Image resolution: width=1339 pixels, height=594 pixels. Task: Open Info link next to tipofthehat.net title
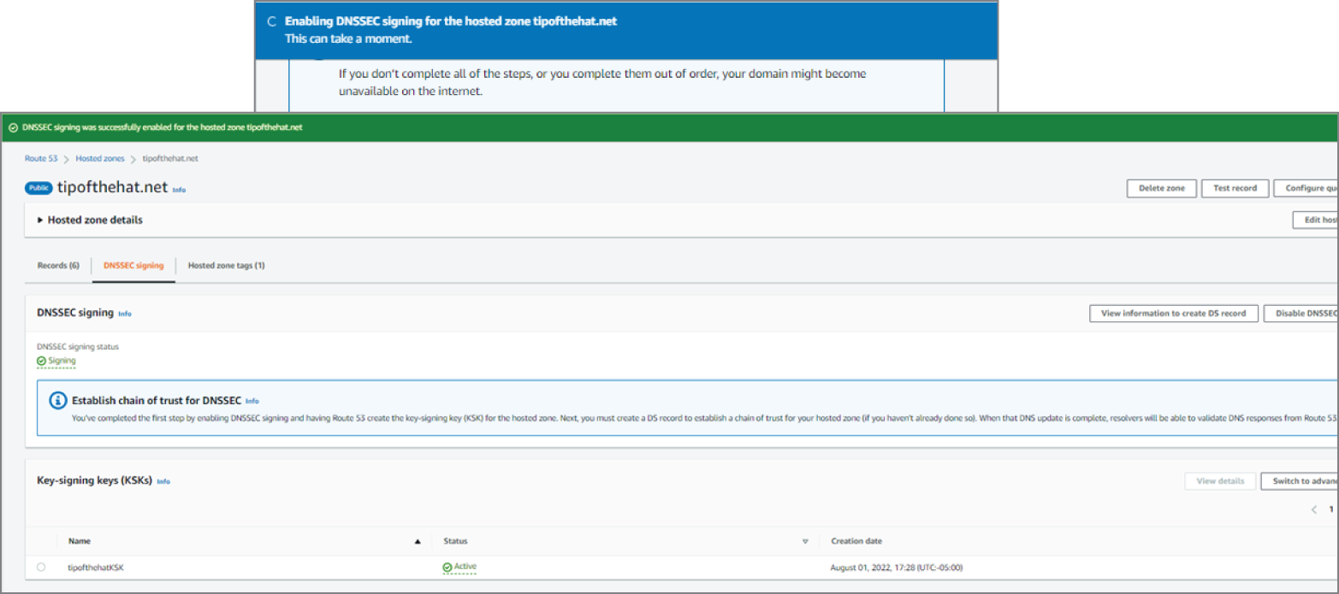click(x=179, y=190)
